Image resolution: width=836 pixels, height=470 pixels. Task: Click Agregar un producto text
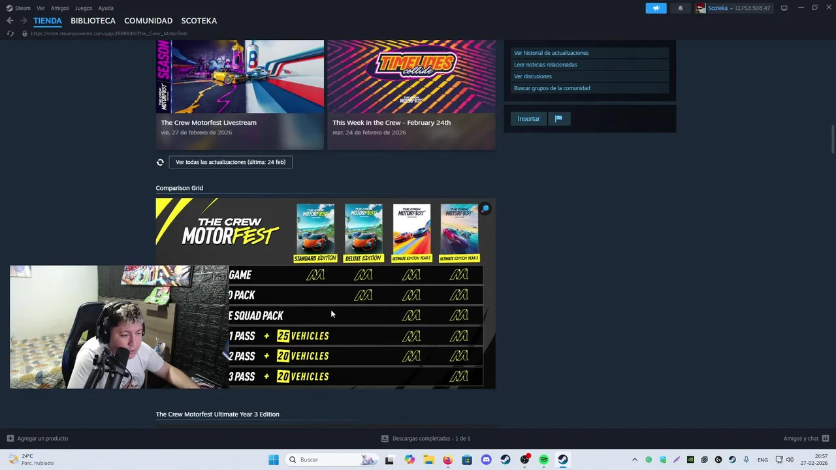pos(42,439)
